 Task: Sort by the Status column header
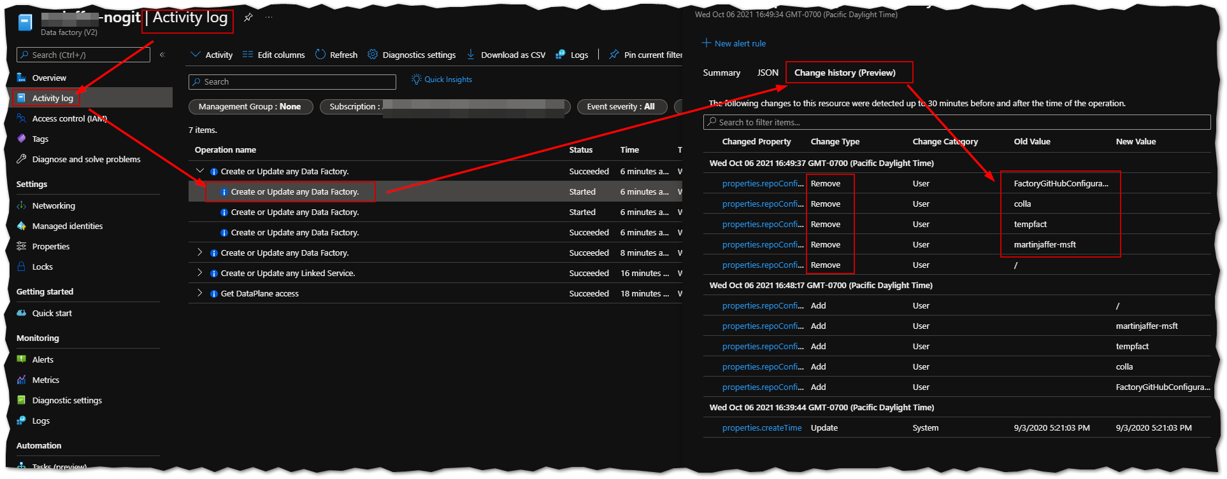click(x=580, y=149)
